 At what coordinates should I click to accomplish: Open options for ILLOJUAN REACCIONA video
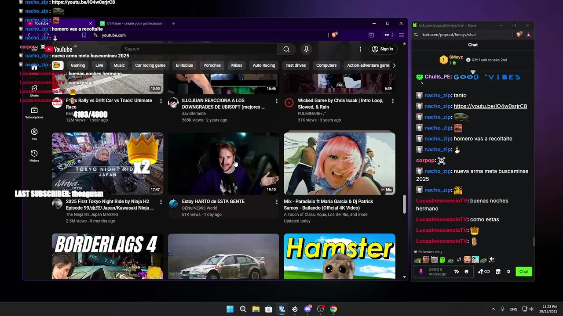pos(277,101)
